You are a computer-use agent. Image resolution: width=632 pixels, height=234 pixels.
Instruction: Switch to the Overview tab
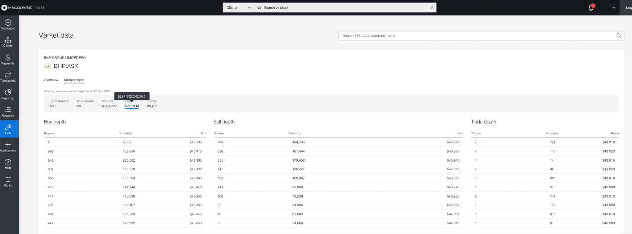(x=51, y=80)
